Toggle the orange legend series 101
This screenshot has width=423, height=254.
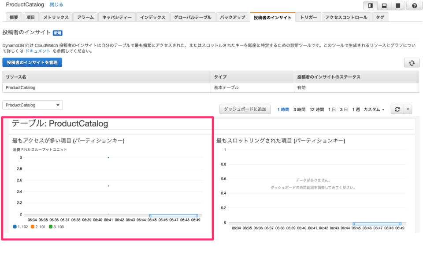tap(38, 227)
